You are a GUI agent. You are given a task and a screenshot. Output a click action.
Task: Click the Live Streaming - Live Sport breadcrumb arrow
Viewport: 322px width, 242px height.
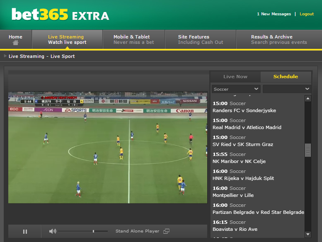[5, 56]
